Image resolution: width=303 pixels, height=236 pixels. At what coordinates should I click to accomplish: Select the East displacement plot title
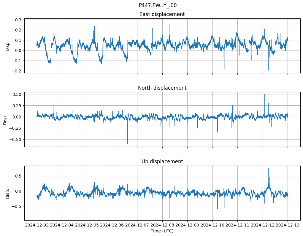162,14
